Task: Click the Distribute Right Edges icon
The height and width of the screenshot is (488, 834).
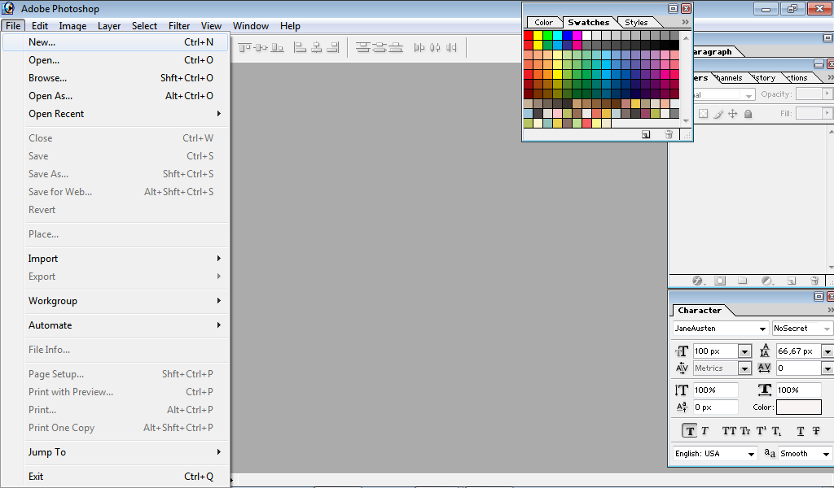Action: pos(451,48)
